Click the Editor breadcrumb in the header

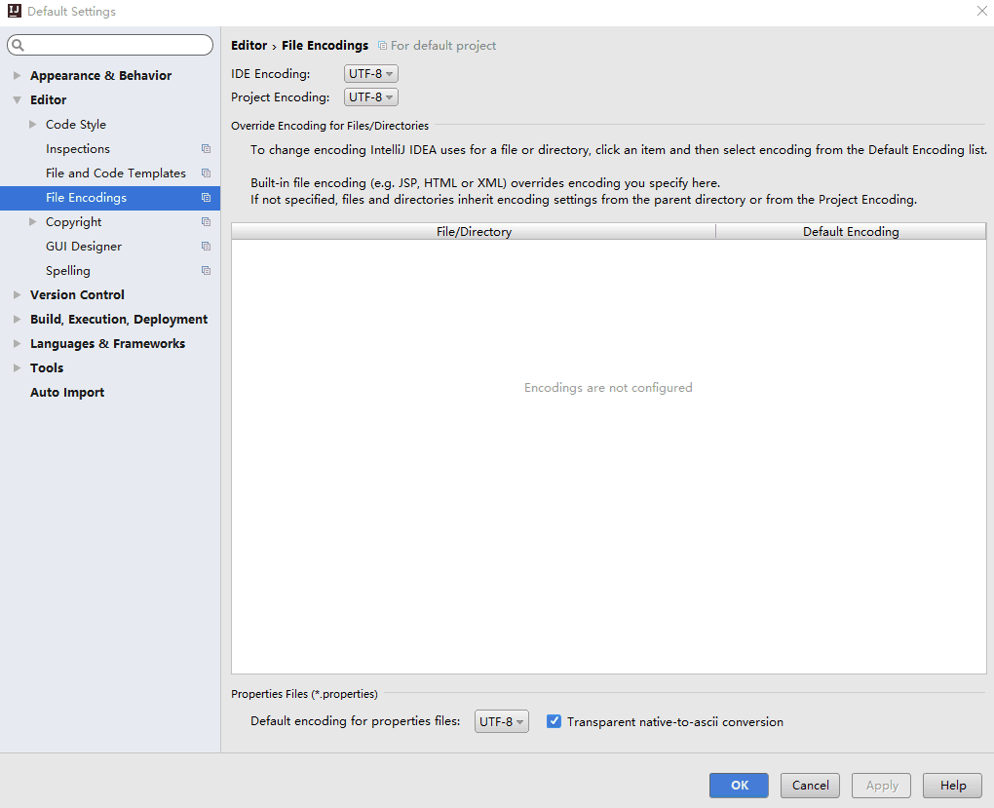pyautogui.click(x=248, y=45)
